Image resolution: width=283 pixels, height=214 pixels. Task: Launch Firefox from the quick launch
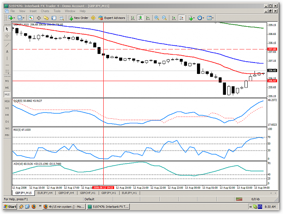(34, 206)
